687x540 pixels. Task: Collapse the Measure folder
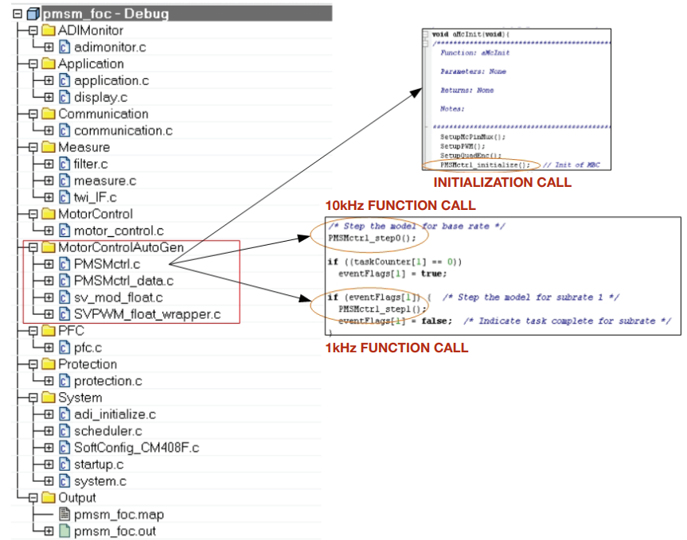(x=33, y=147)
